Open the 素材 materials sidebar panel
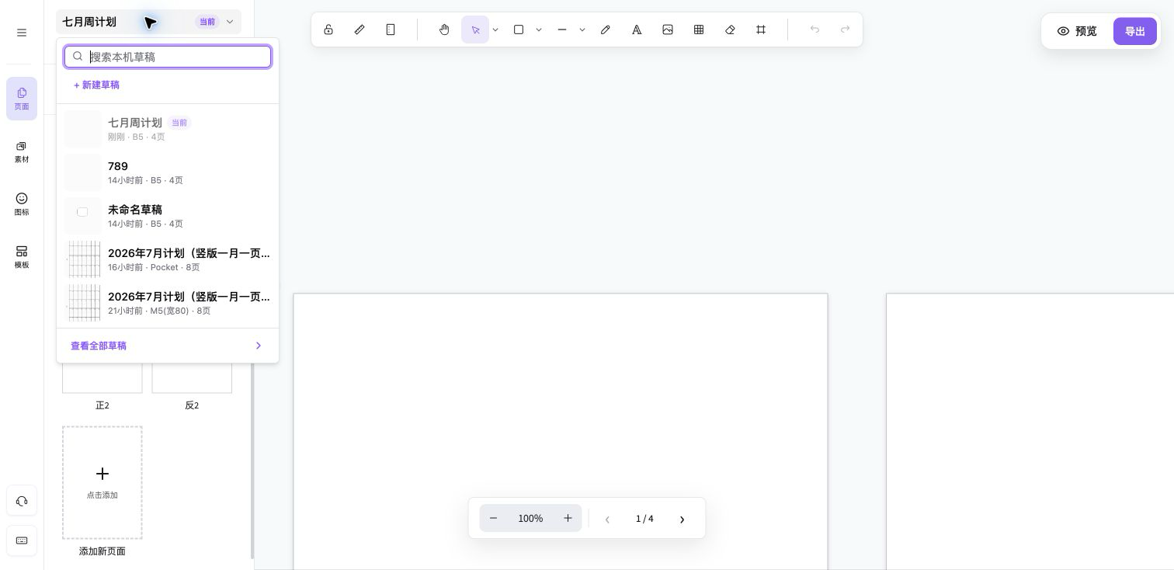 coord(22,151)
